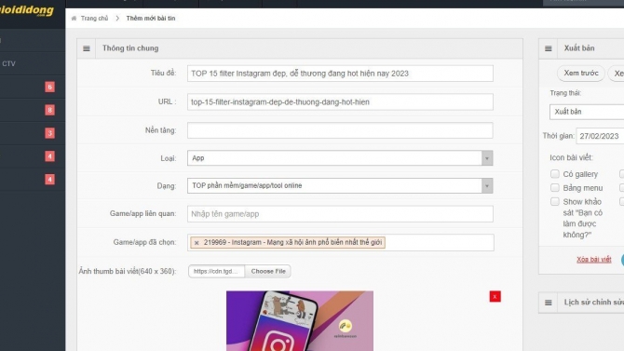Open sidebar item with badge 8
The image size is (624, 351).
(x=33, y=110)
